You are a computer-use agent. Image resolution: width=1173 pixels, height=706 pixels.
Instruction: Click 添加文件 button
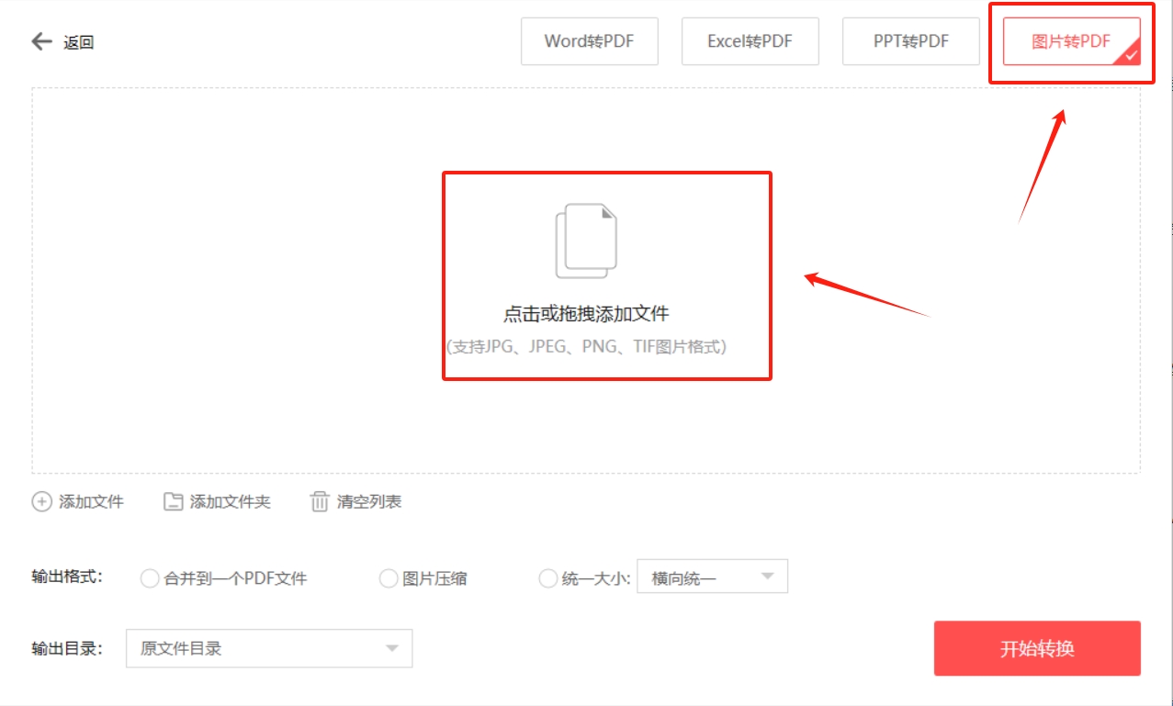(78, 502)
